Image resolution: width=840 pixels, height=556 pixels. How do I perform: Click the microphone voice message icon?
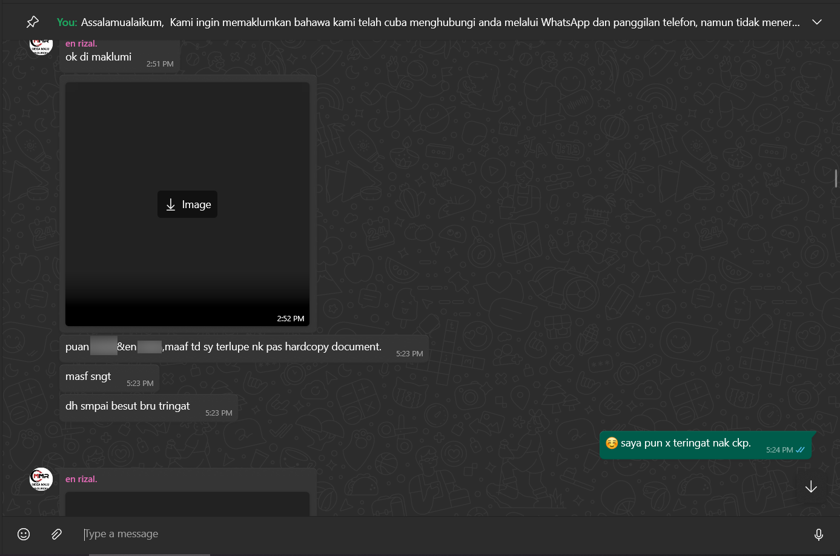pyautogui.click(x=819, y=534)
